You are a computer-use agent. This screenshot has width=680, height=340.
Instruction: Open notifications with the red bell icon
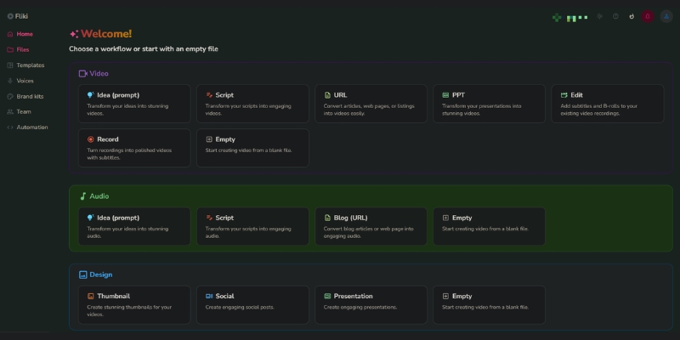tap(648, 16)
